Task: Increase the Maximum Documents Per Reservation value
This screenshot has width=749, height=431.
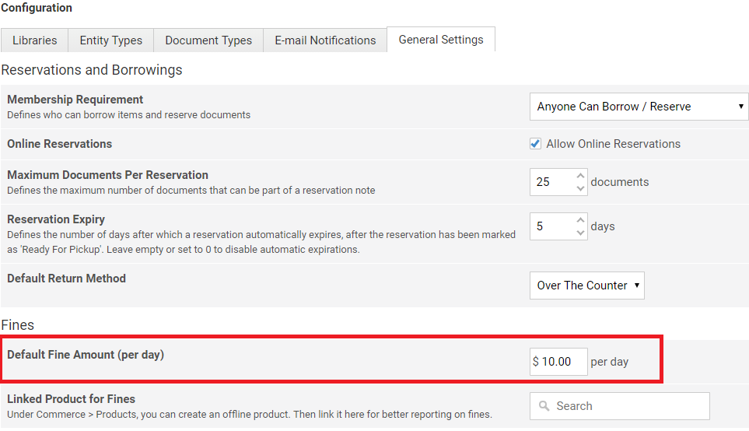Action: (x=580, y=176)
